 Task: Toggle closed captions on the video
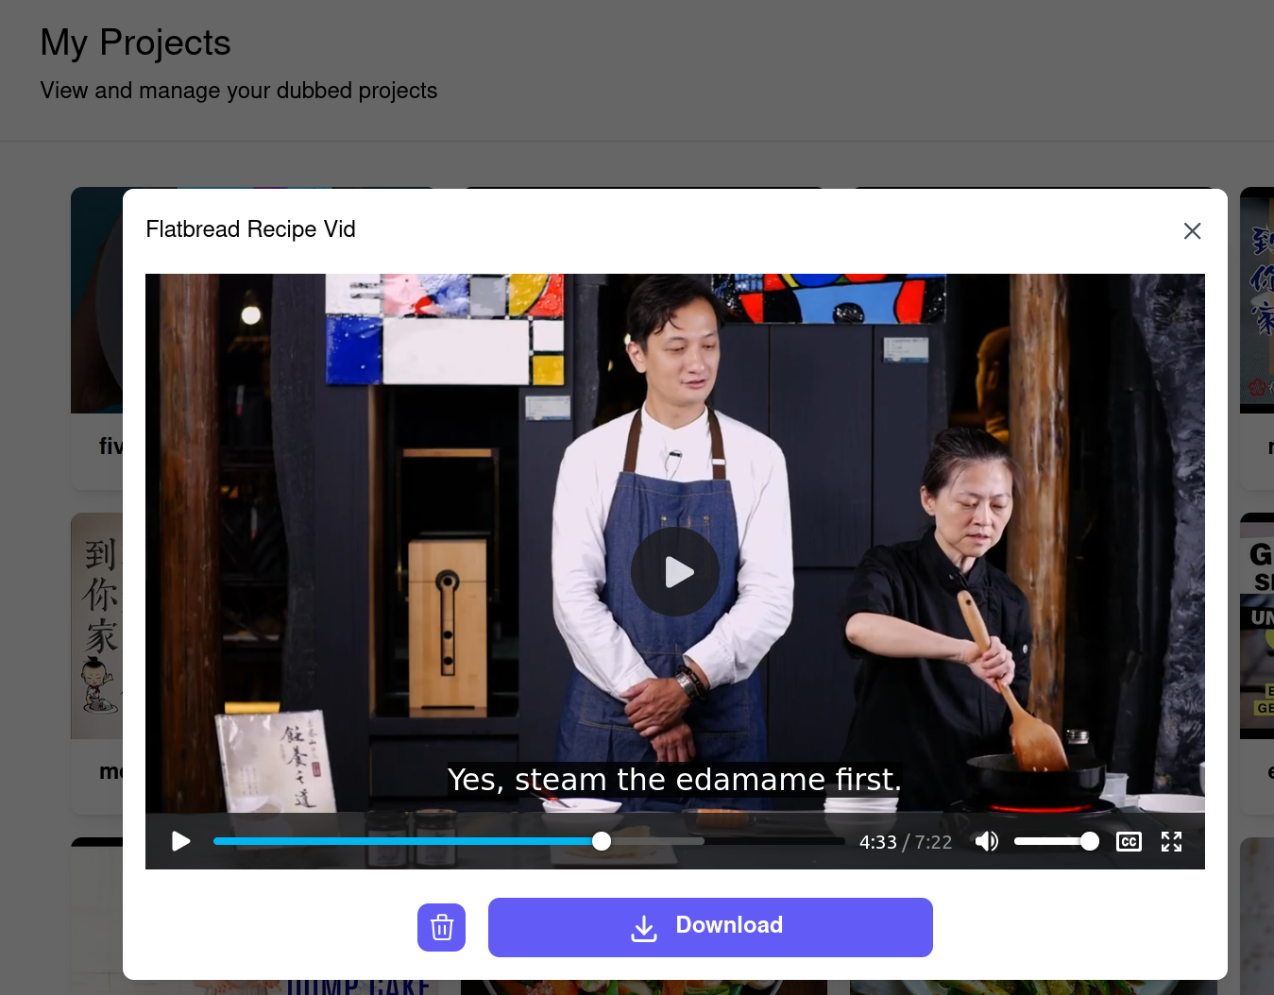pyautogui.click(x=1129, y=841)
